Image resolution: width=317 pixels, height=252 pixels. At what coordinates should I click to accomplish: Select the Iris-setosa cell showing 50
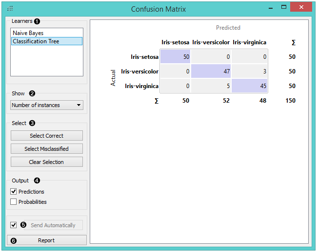(176, 57)
